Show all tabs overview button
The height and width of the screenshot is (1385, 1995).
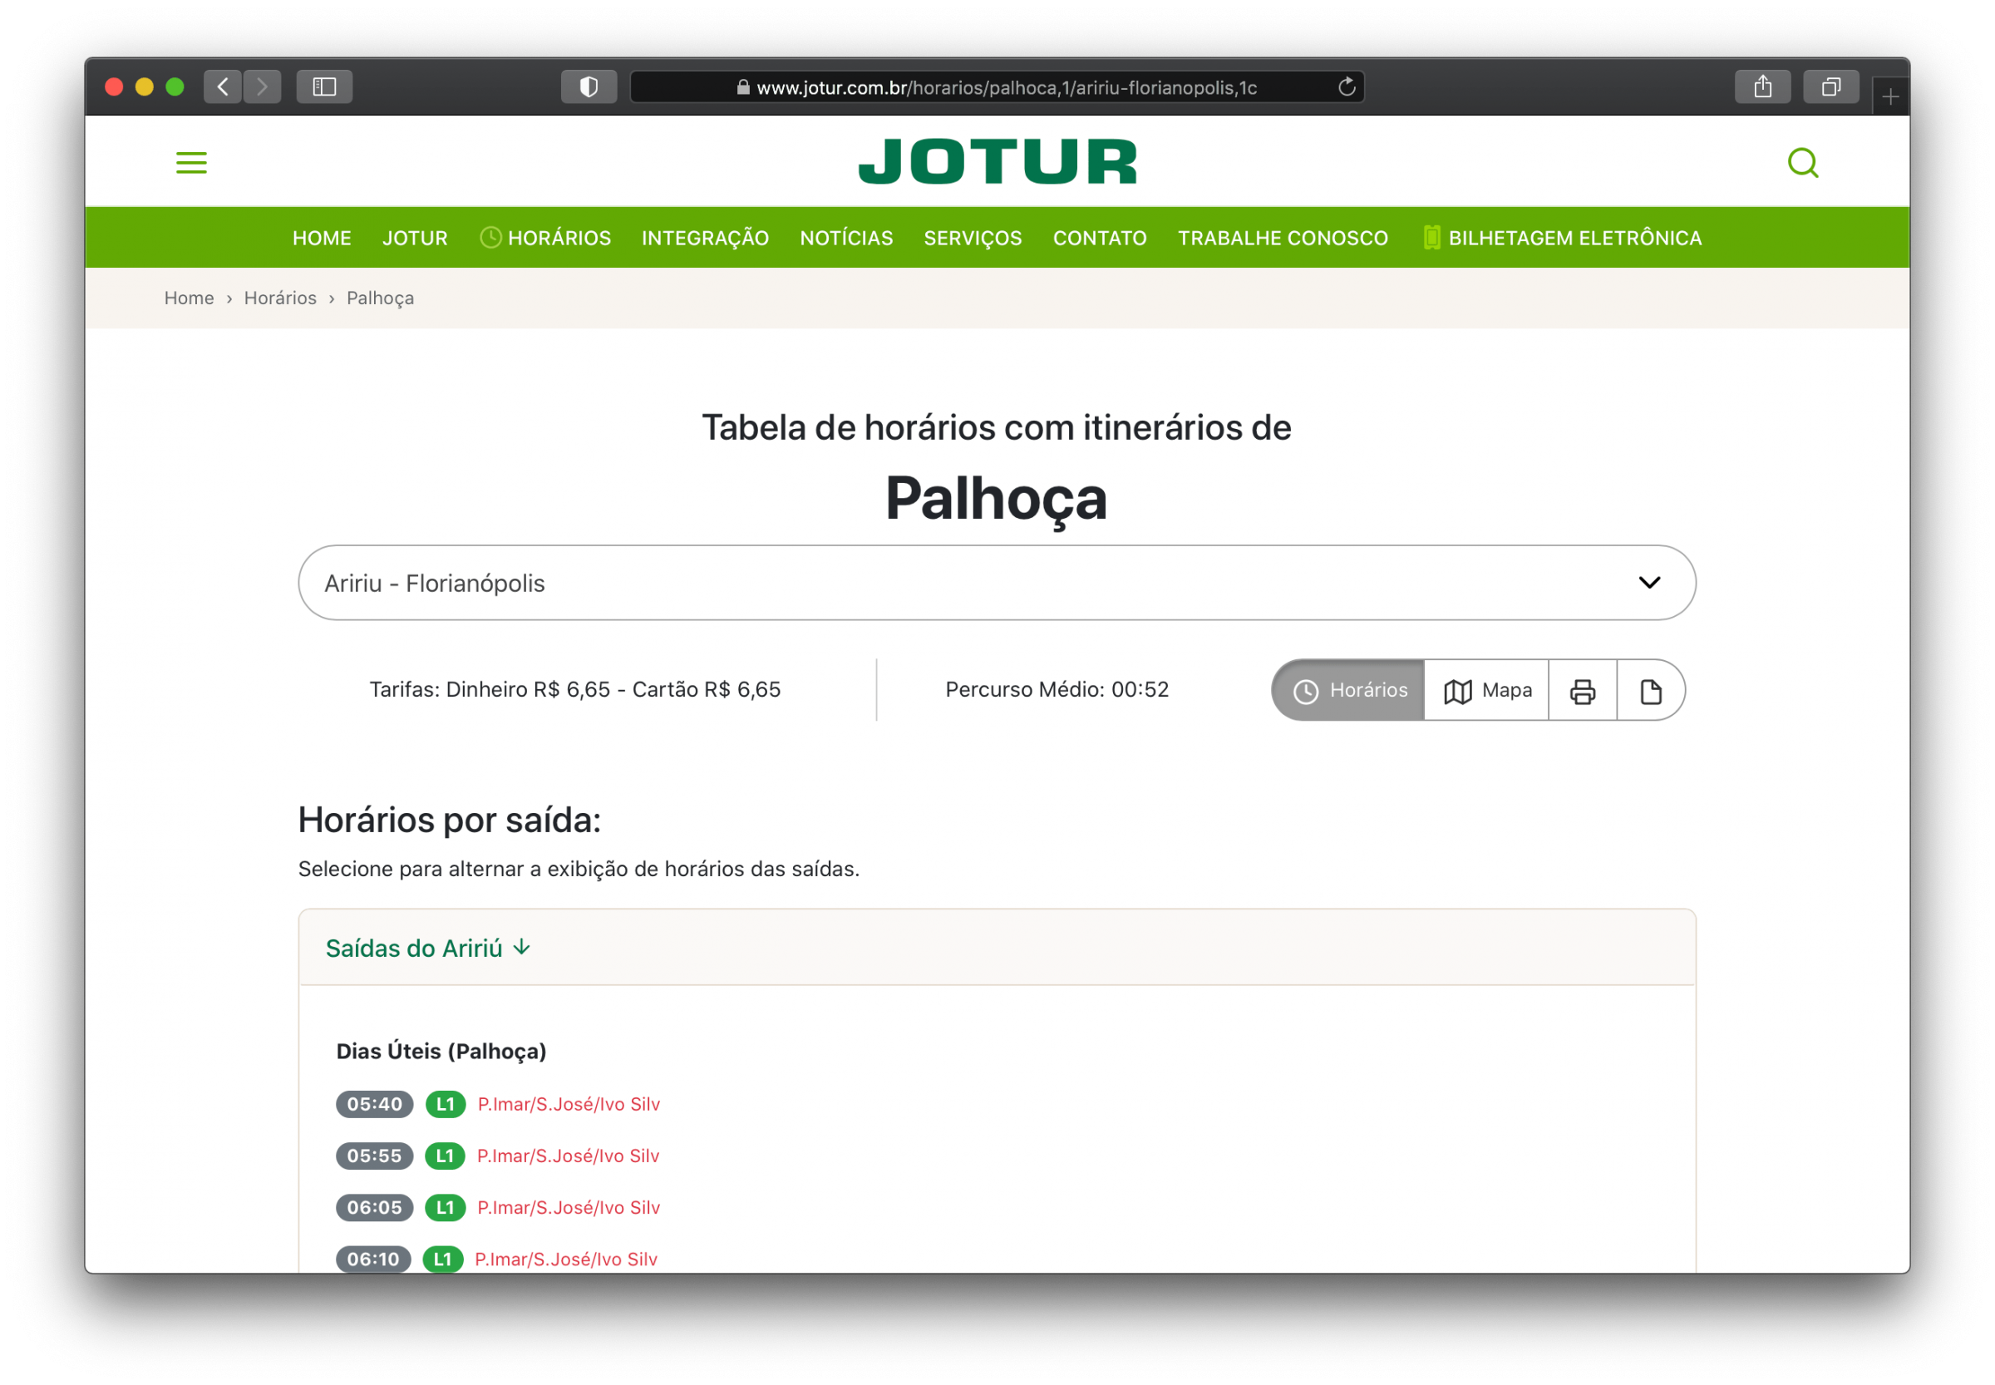(1831, 86)
